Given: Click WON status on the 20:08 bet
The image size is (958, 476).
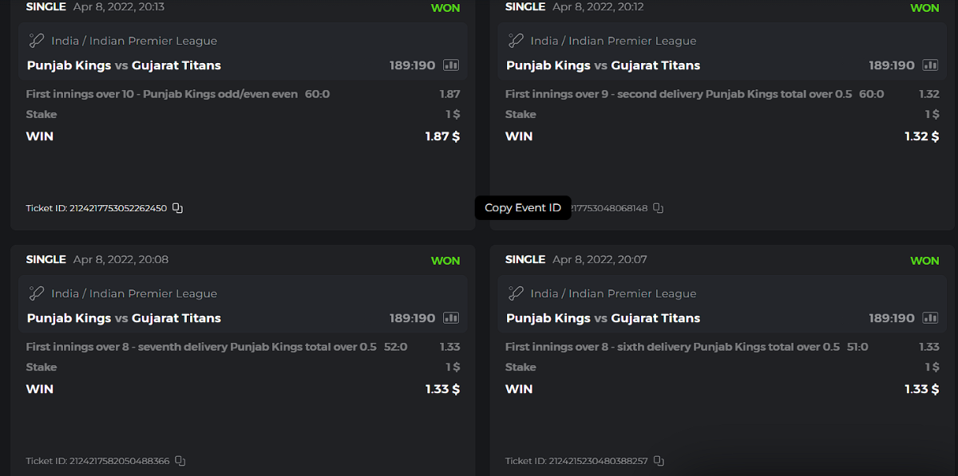Looking at the screenshot, I should click(x=445, y=261).
